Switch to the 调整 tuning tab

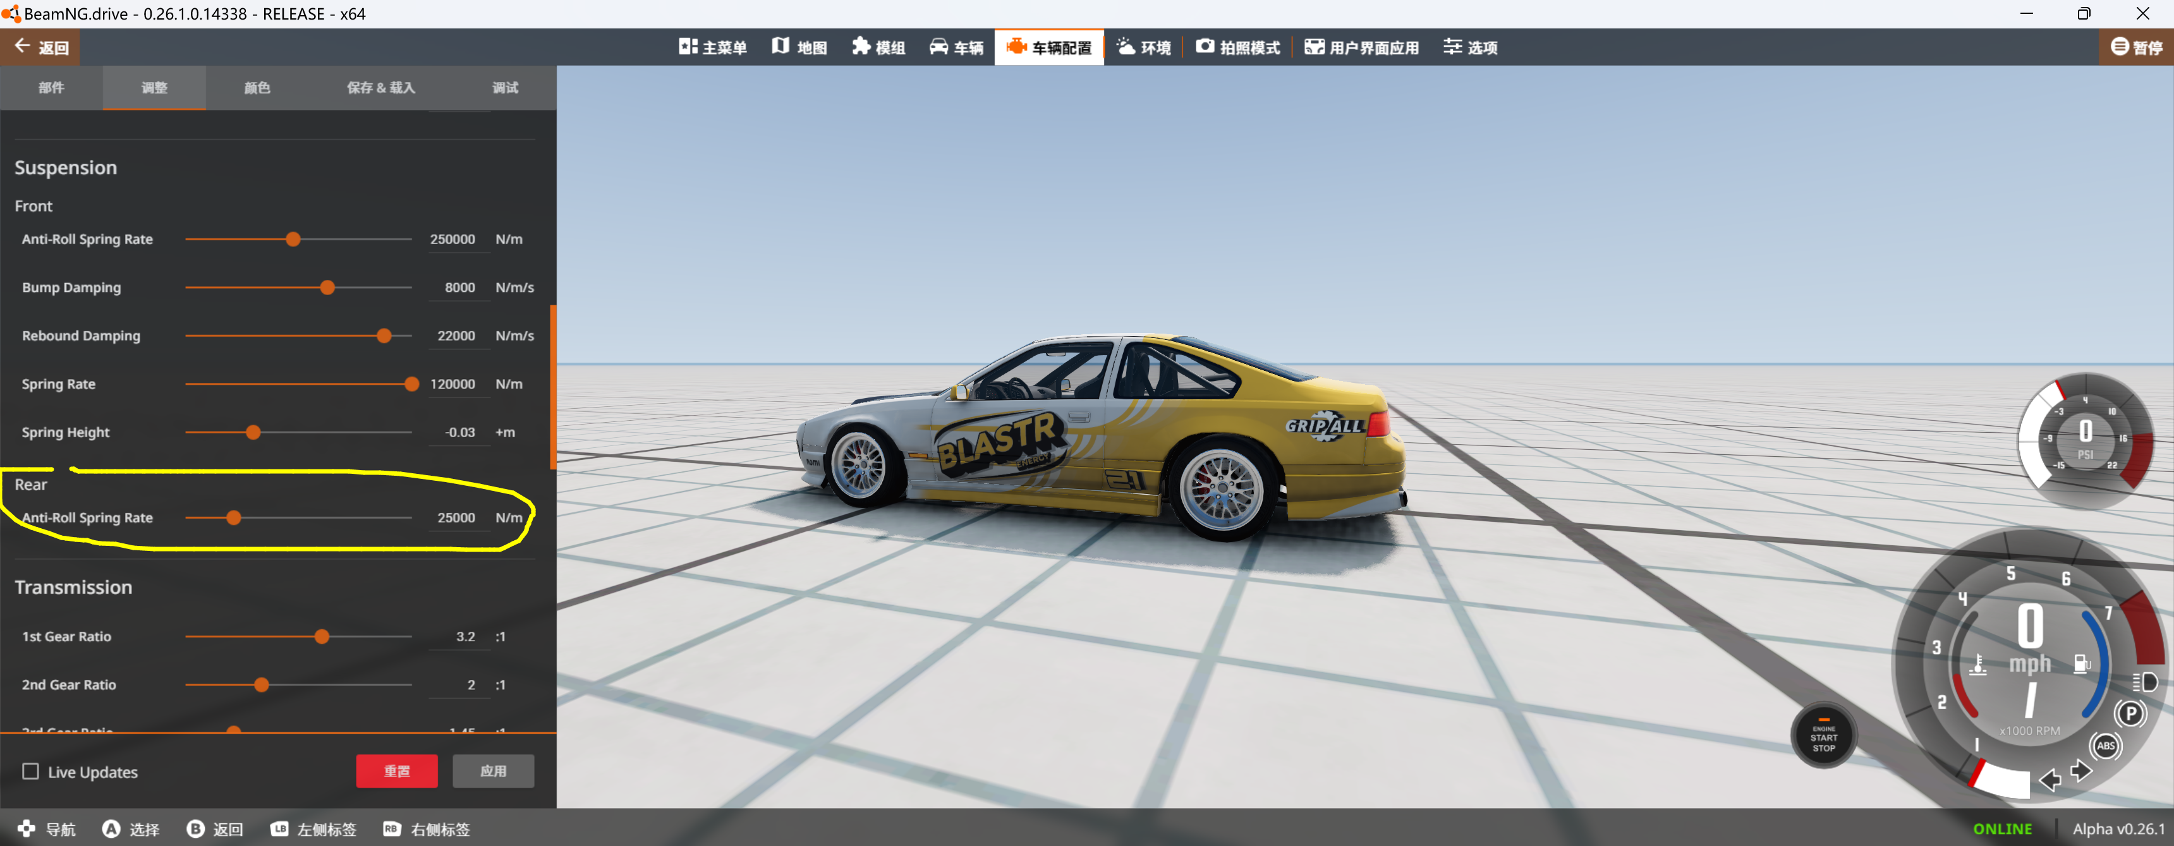[x=154, y=88]
